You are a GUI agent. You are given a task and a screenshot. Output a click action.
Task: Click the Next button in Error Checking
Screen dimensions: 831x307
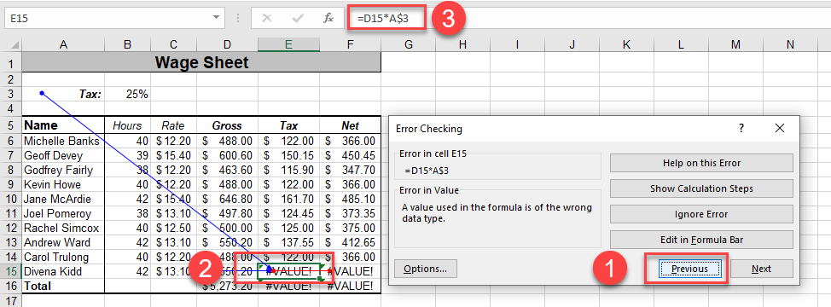click(762, 269)
